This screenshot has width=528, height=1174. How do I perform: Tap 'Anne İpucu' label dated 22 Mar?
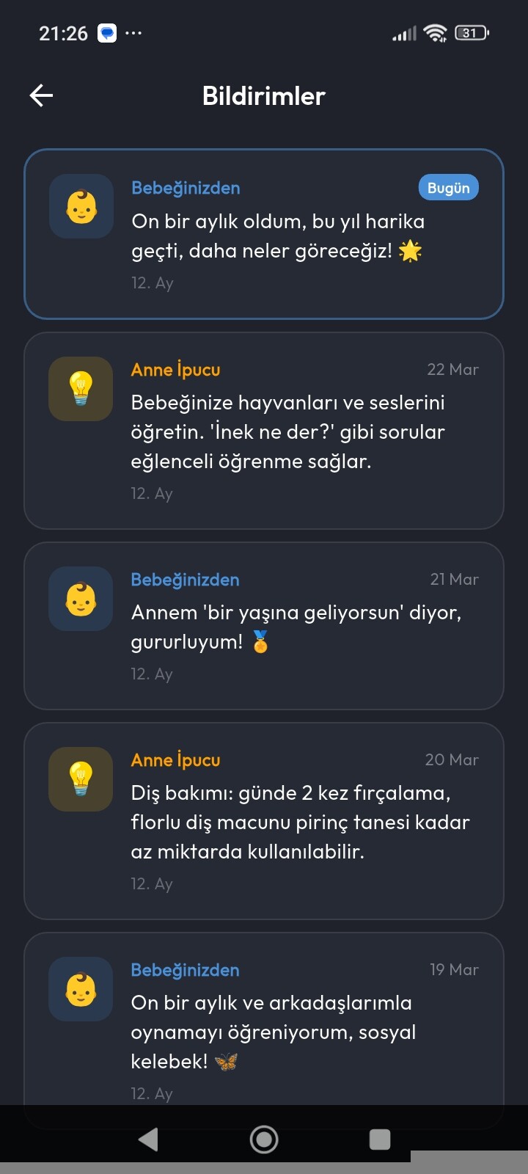coord(175,370)
